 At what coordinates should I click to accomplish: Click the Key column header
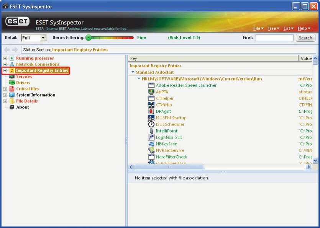(x=213, y=59)
